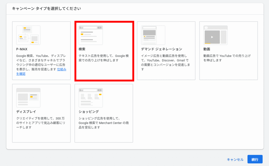
Task: Select the P-MAX card title
Action: coord(22,49)
